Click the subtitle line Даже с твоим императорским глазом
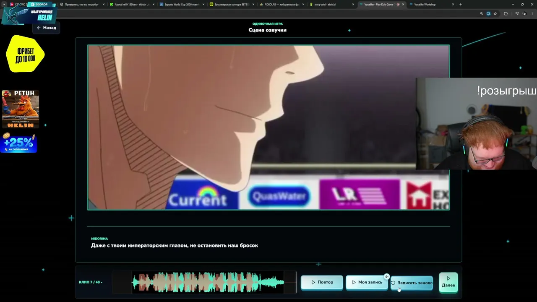537x302 pixels. click(175, 245)
